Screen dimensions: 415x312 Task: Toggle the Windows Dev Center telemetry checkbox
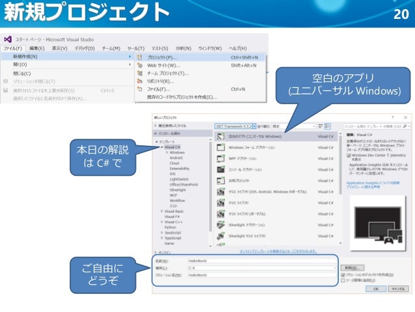(x=349, y=155)
